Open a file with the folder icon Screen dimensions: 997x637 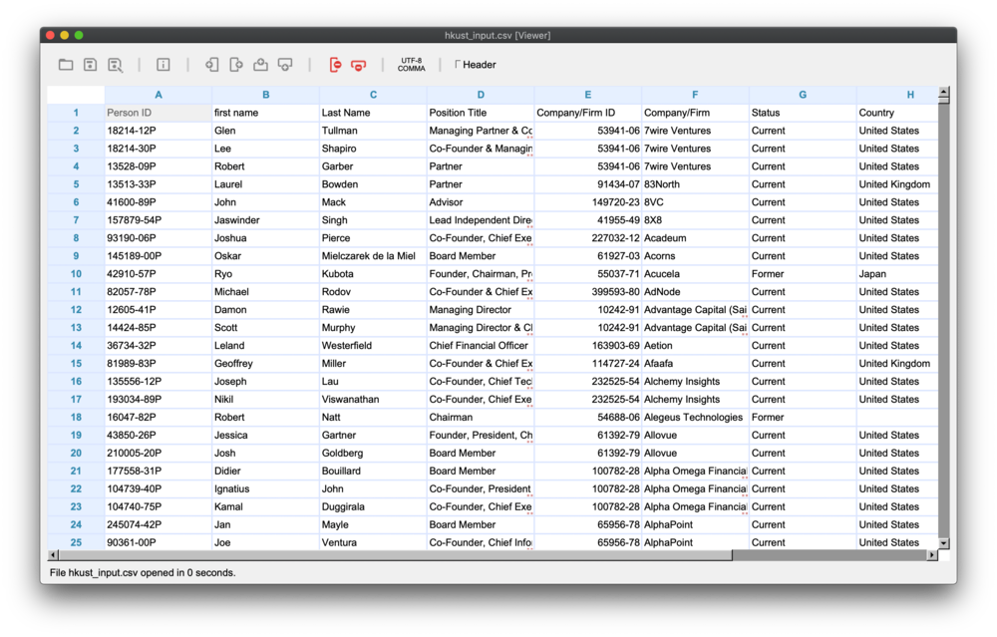[x=66, y=65]
